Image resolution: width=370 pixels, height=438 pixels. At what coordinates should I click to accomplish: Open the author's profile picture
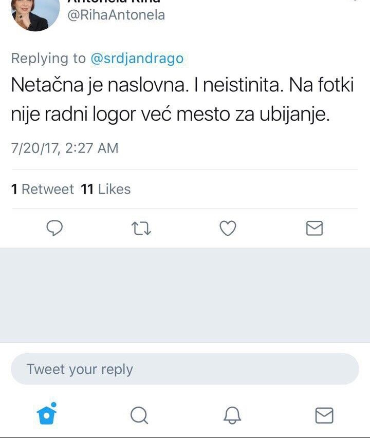[35, 14]
